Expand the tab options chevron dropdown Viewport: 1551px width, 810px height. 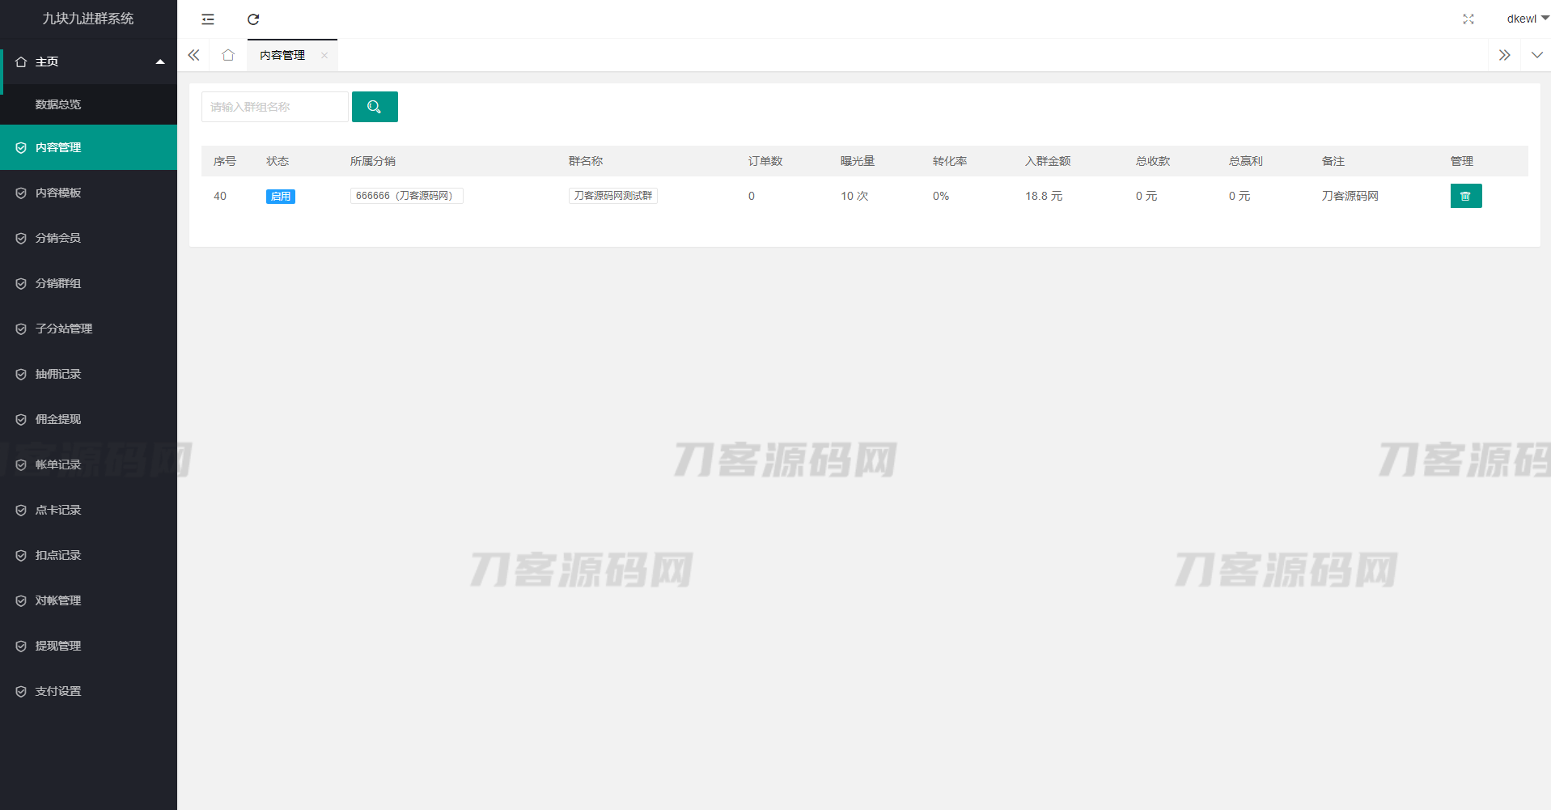[x=1536, y=55]
